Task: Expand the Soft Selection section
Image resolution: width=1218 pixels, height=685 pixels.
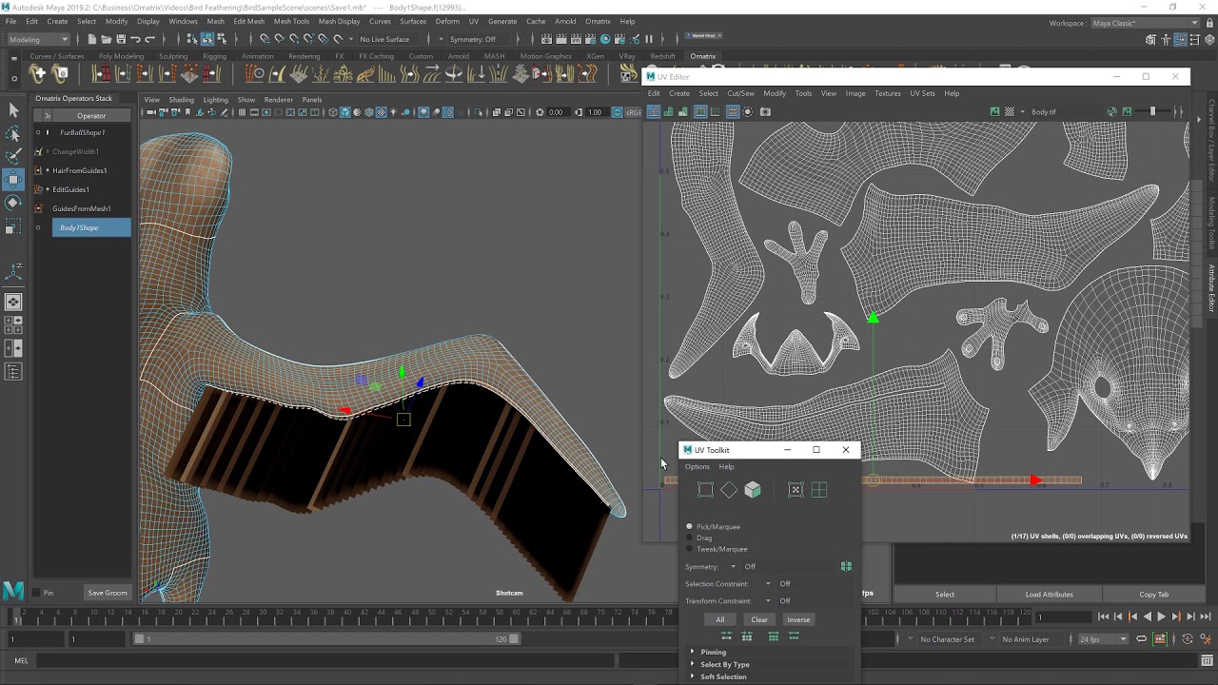Action: [723, 676]
